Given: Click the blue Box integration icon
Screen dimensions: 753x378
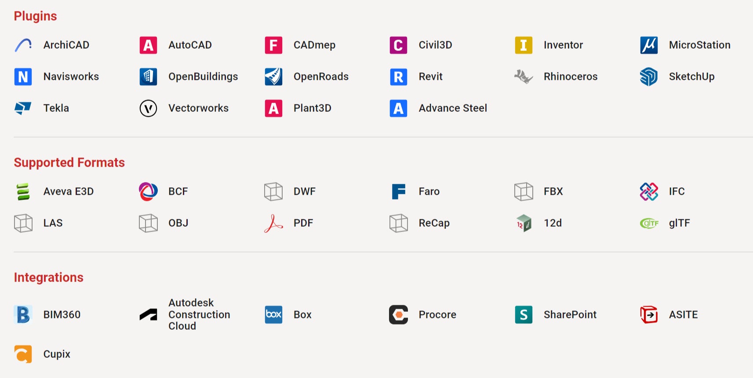Looking at the screenshot, I should [x=273, y=315].
